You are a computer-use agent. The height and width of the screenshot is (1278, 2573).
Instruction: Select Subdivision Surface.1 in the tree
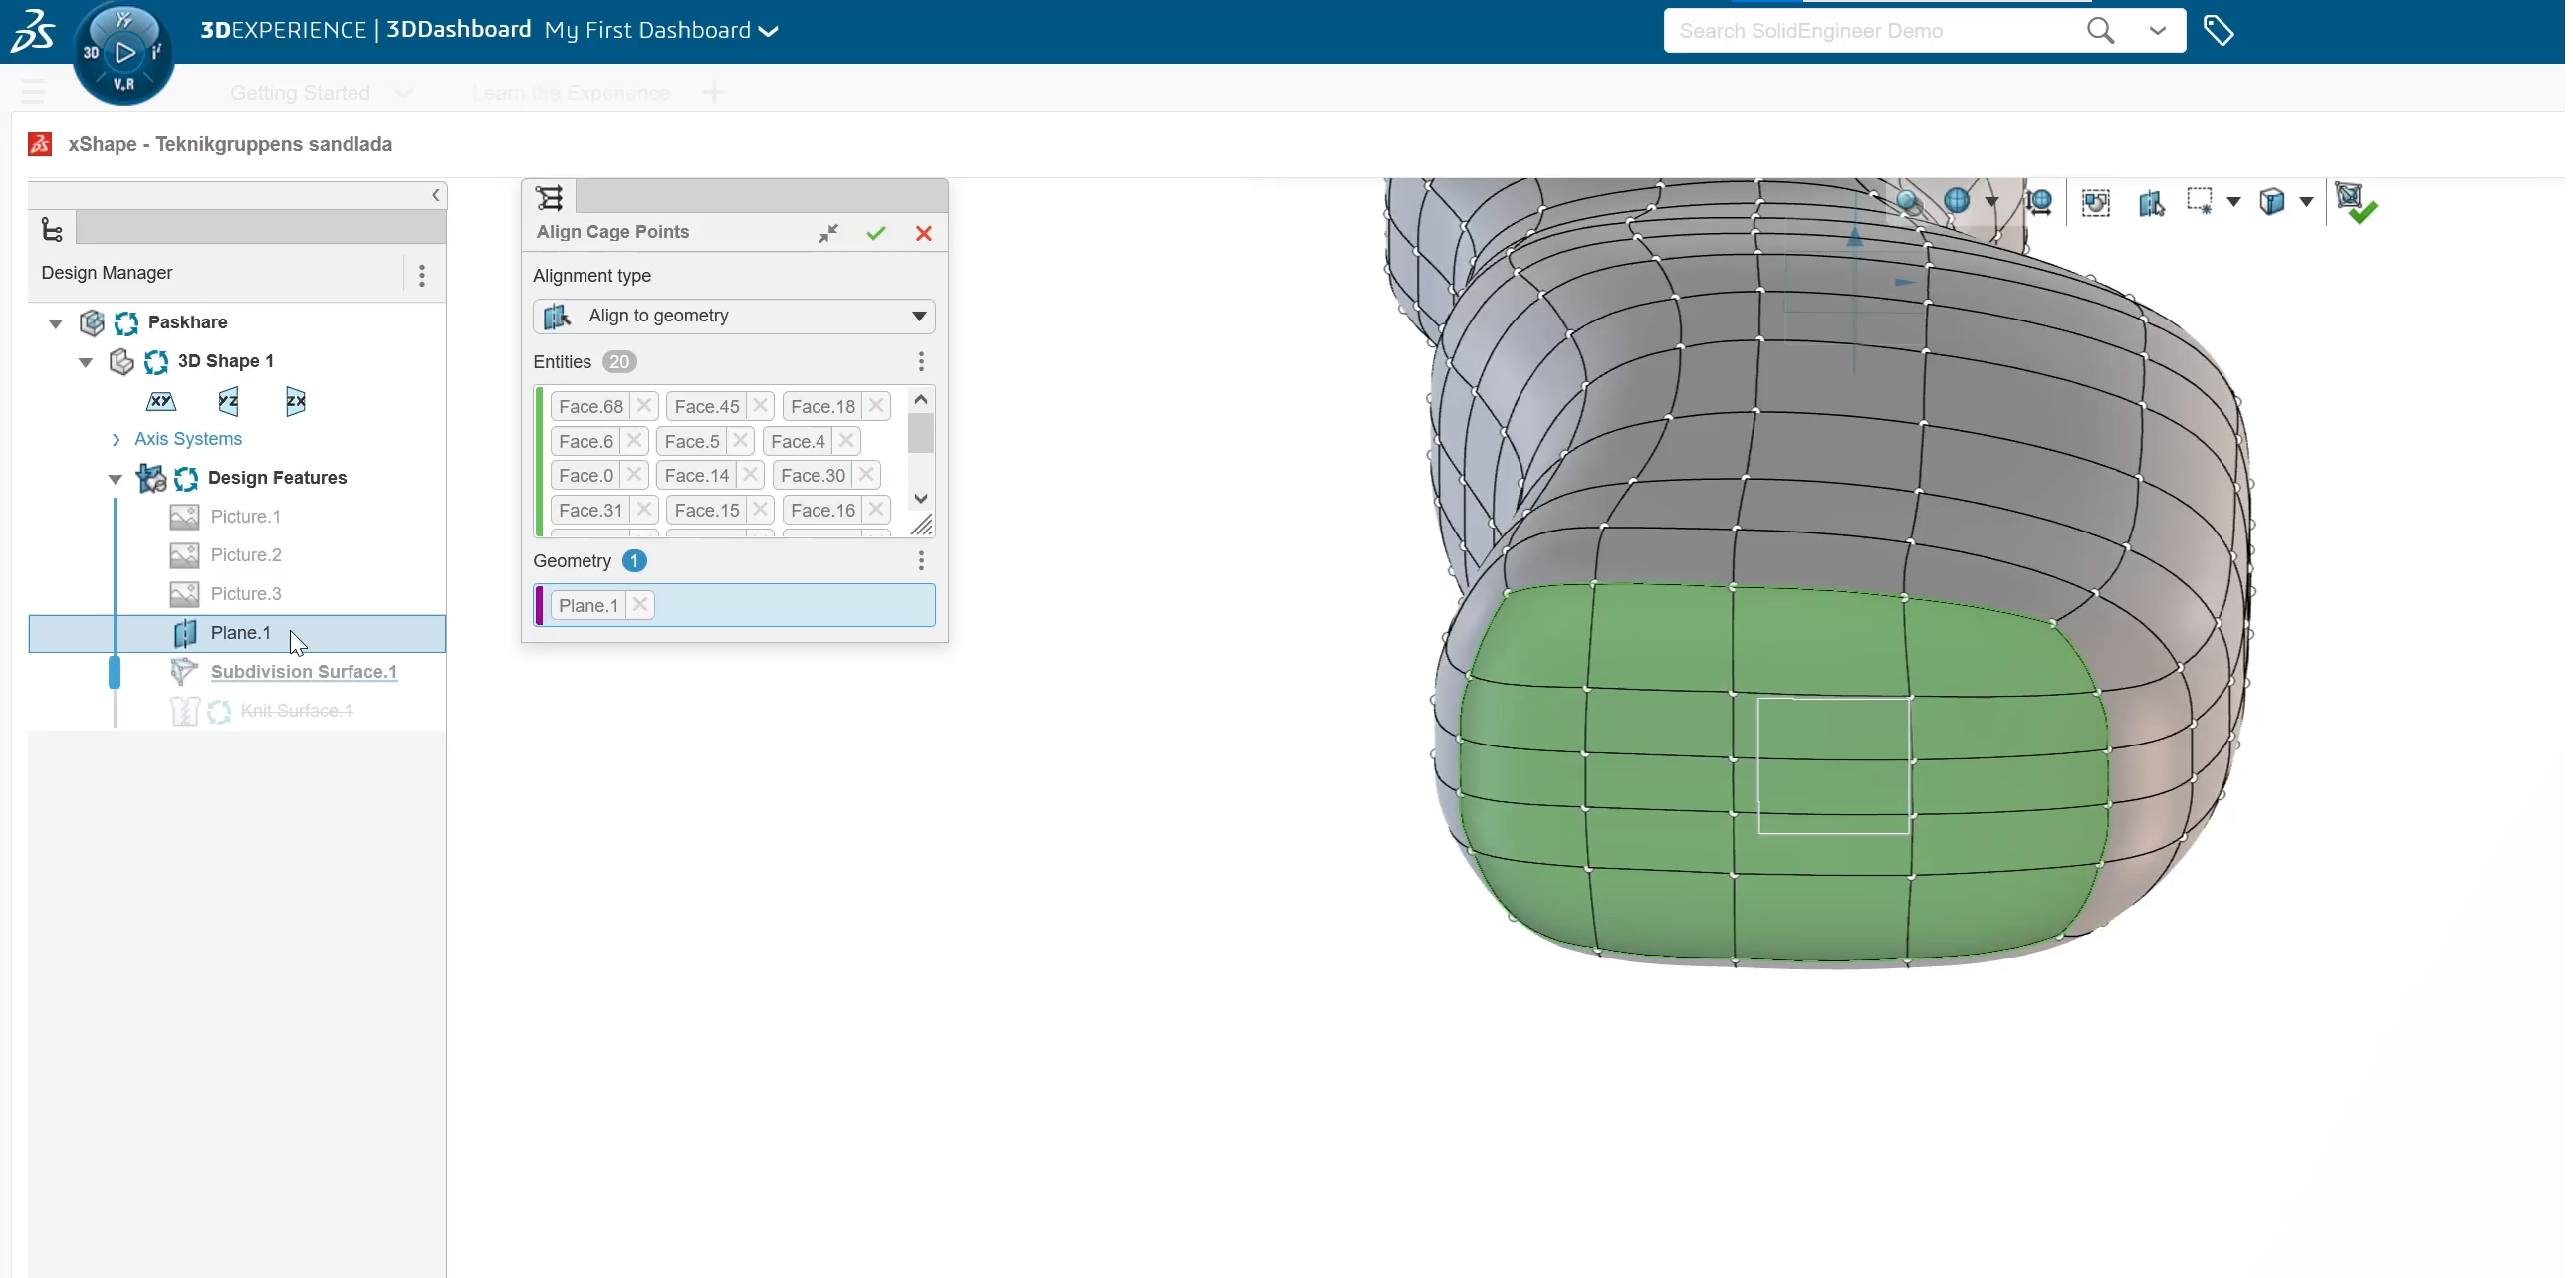pos(304,671)
